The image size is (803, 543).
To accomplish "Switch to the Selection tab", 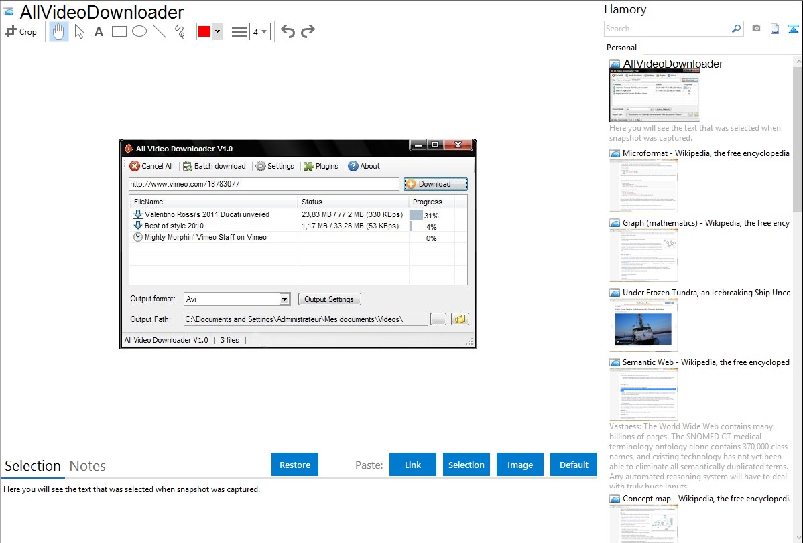I will click(33, 466).
